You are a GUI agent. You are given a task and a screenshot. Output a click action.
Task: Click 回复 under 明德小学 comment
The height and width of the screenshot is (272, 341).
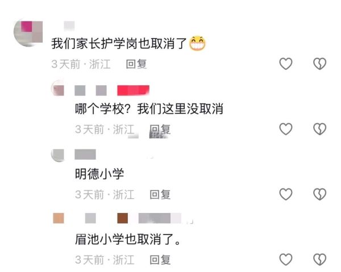(x=160, y=194)
